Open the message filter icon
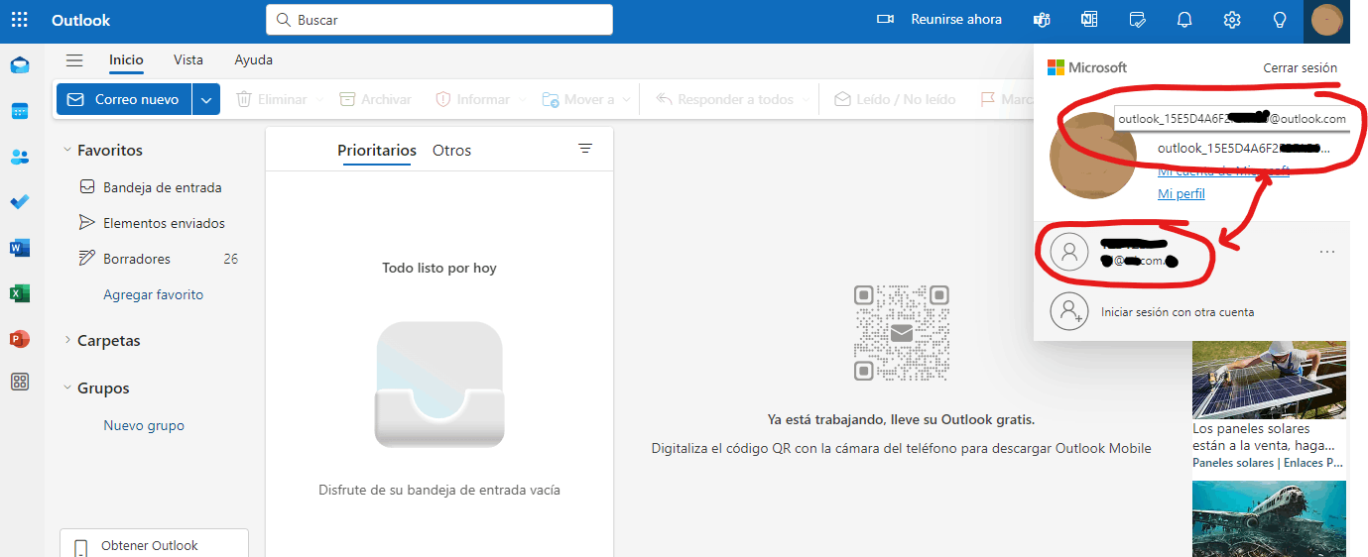This screenshot has width=1368, height=557. pyautogui.click(x=585, y=149)
